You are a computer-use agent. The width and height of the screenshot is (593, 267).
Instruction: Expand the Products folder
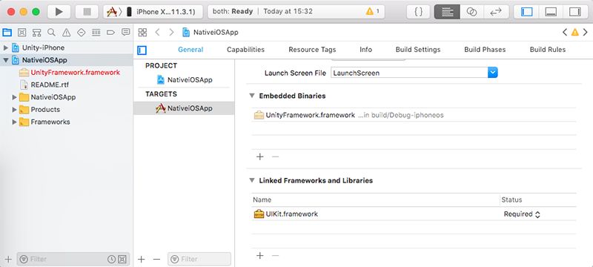(x=15, y=110)
